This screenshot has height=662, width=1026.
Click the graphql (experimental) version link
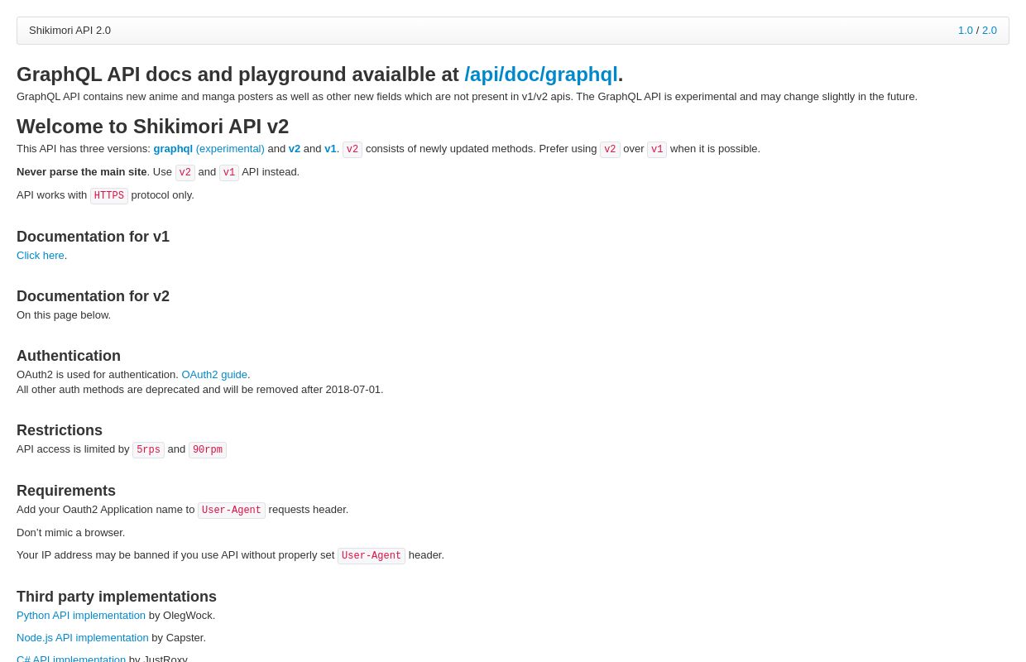click(209, 149)
